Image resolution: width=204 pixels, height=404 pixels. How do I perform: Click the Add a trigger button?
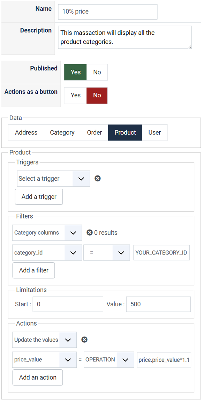(39, 197)
